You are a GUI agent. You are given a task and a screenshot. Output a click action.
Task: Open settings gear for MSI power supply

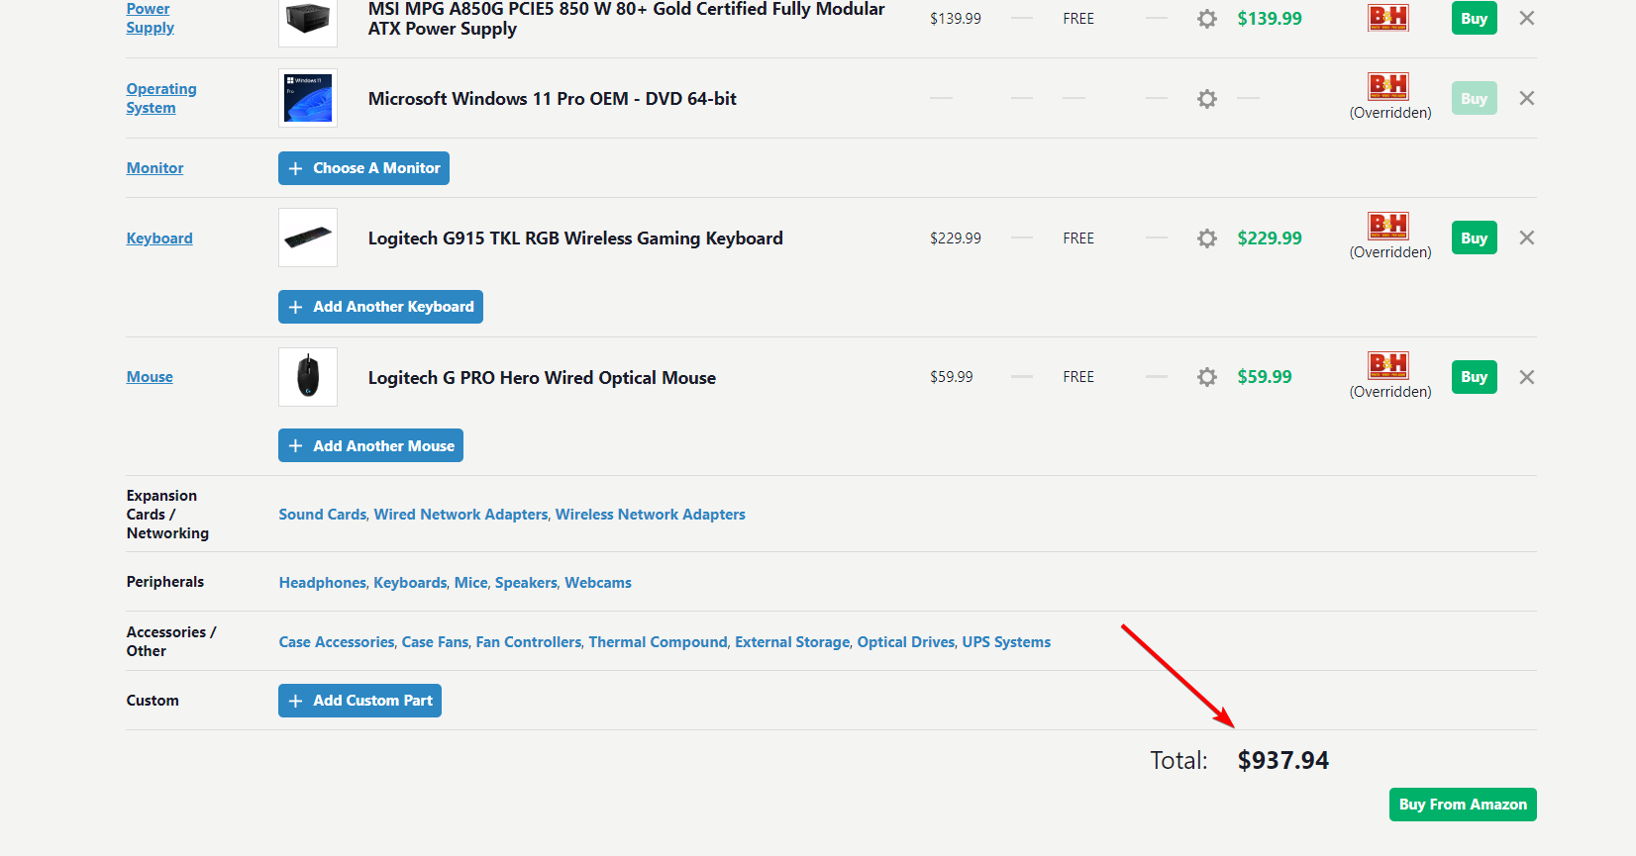pyautogui.click(x=1206, y=19)
